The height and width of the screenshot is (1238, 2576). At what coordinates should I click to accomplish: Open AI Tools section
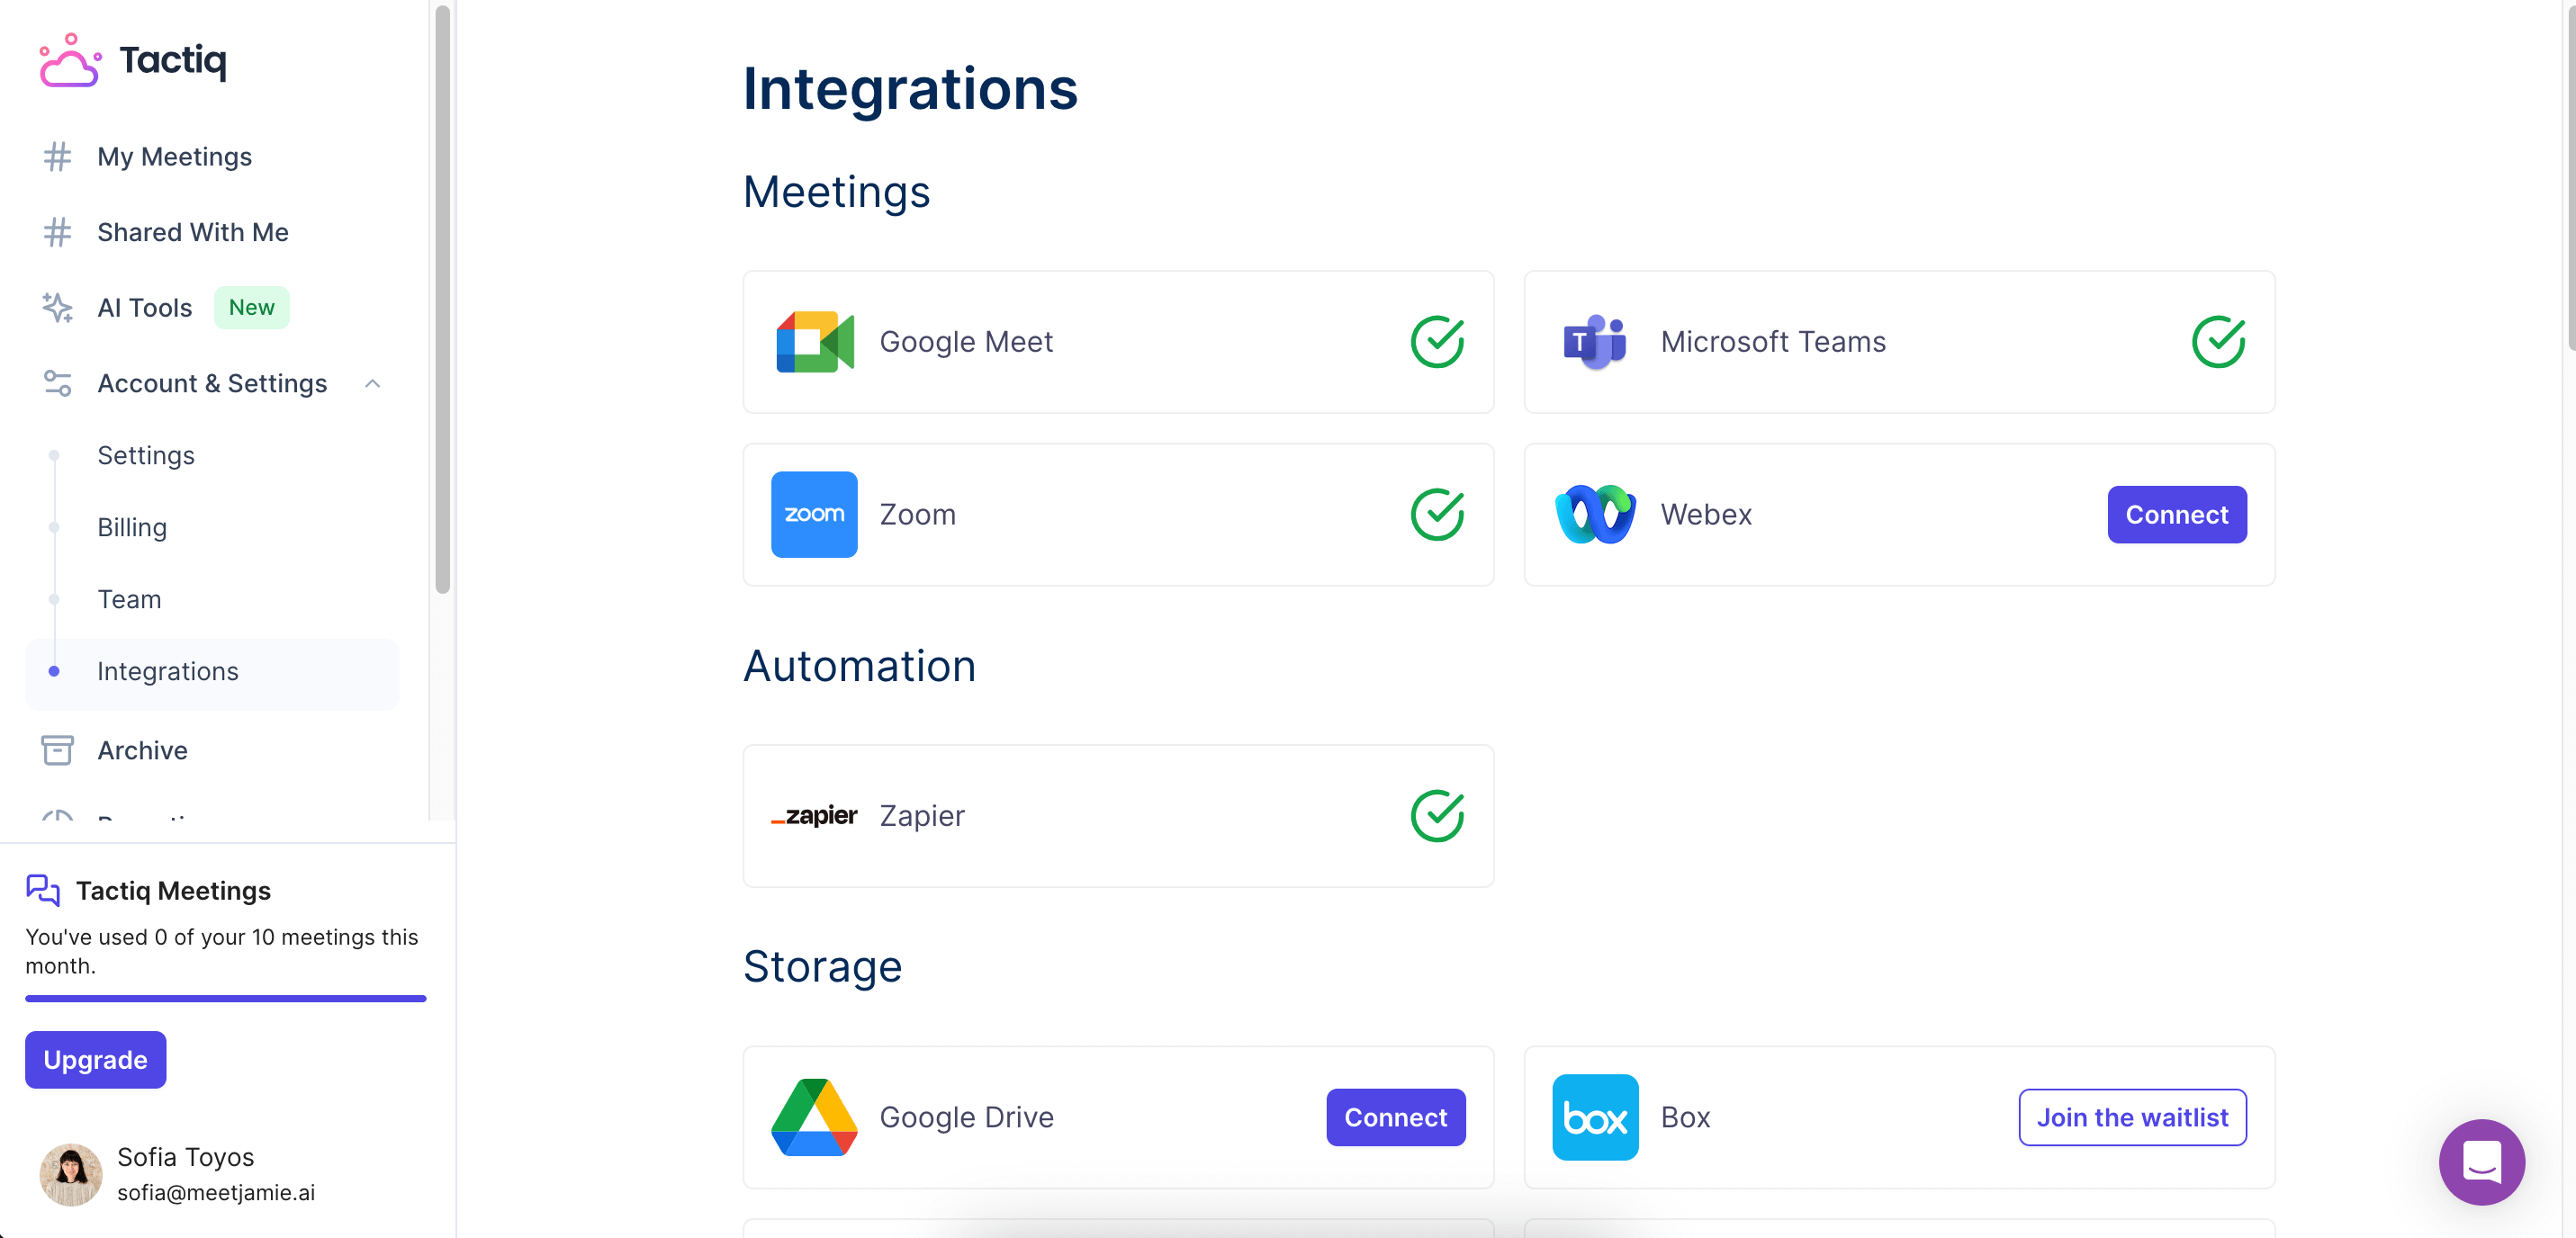point(144,308)
